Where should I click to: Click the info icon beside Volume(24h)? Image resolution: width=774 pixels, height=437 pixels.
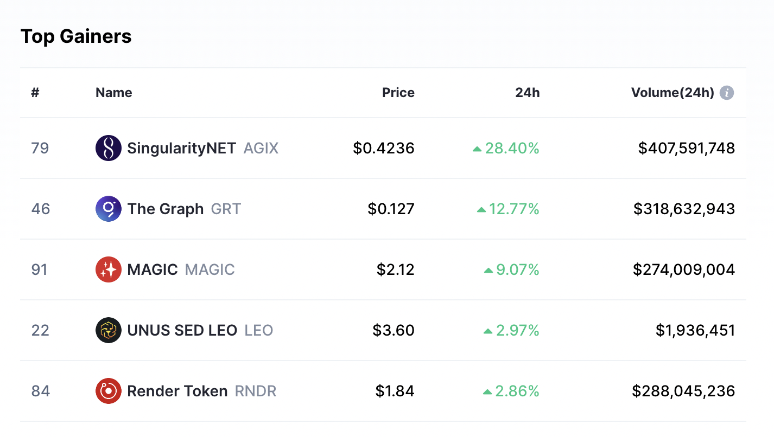(x=727, y=93)
